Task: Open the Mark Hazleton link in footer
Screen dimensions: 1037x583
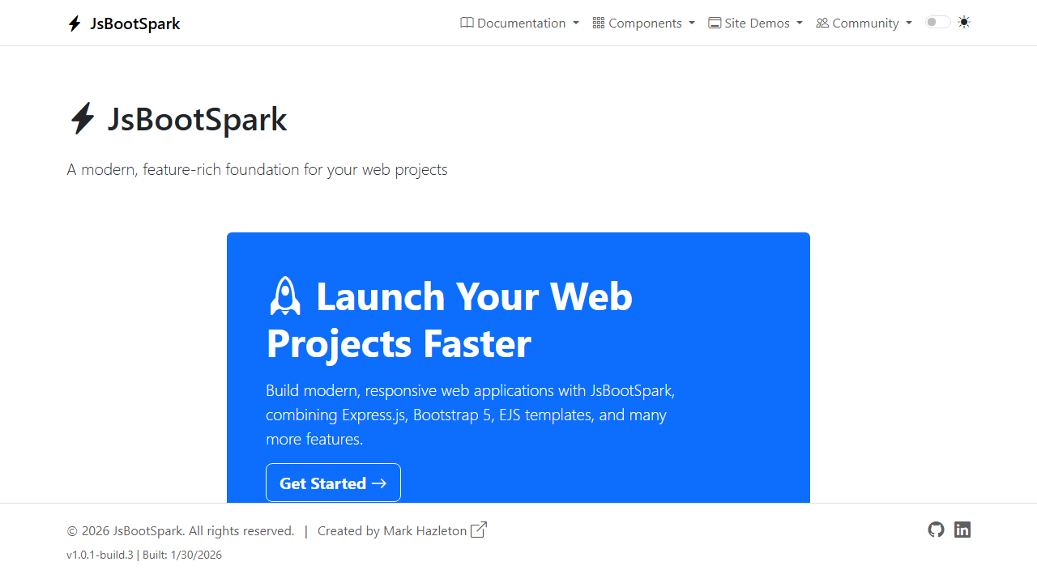Action: tap(425, 530)
